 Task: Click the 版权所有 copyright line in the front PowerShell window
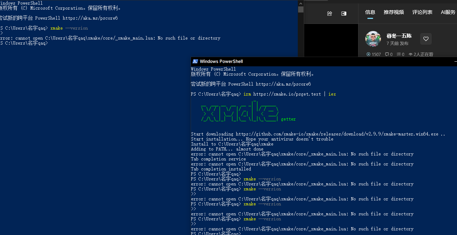coord(252,74)
